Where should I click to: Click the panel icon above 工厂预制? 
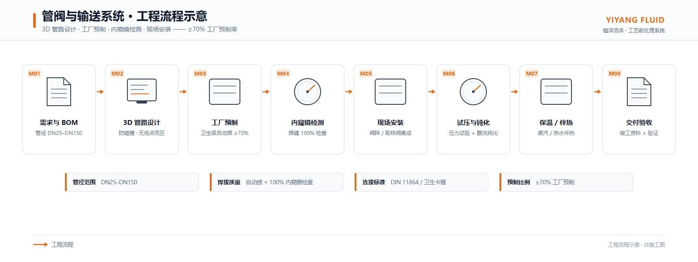click(x=225, y=92)
